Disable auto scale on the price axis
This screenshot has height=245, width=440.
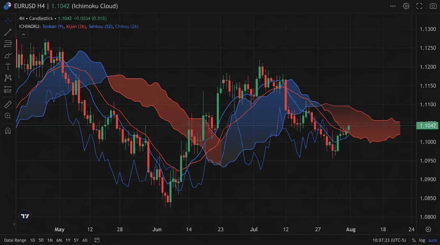[x=433, y=240]
